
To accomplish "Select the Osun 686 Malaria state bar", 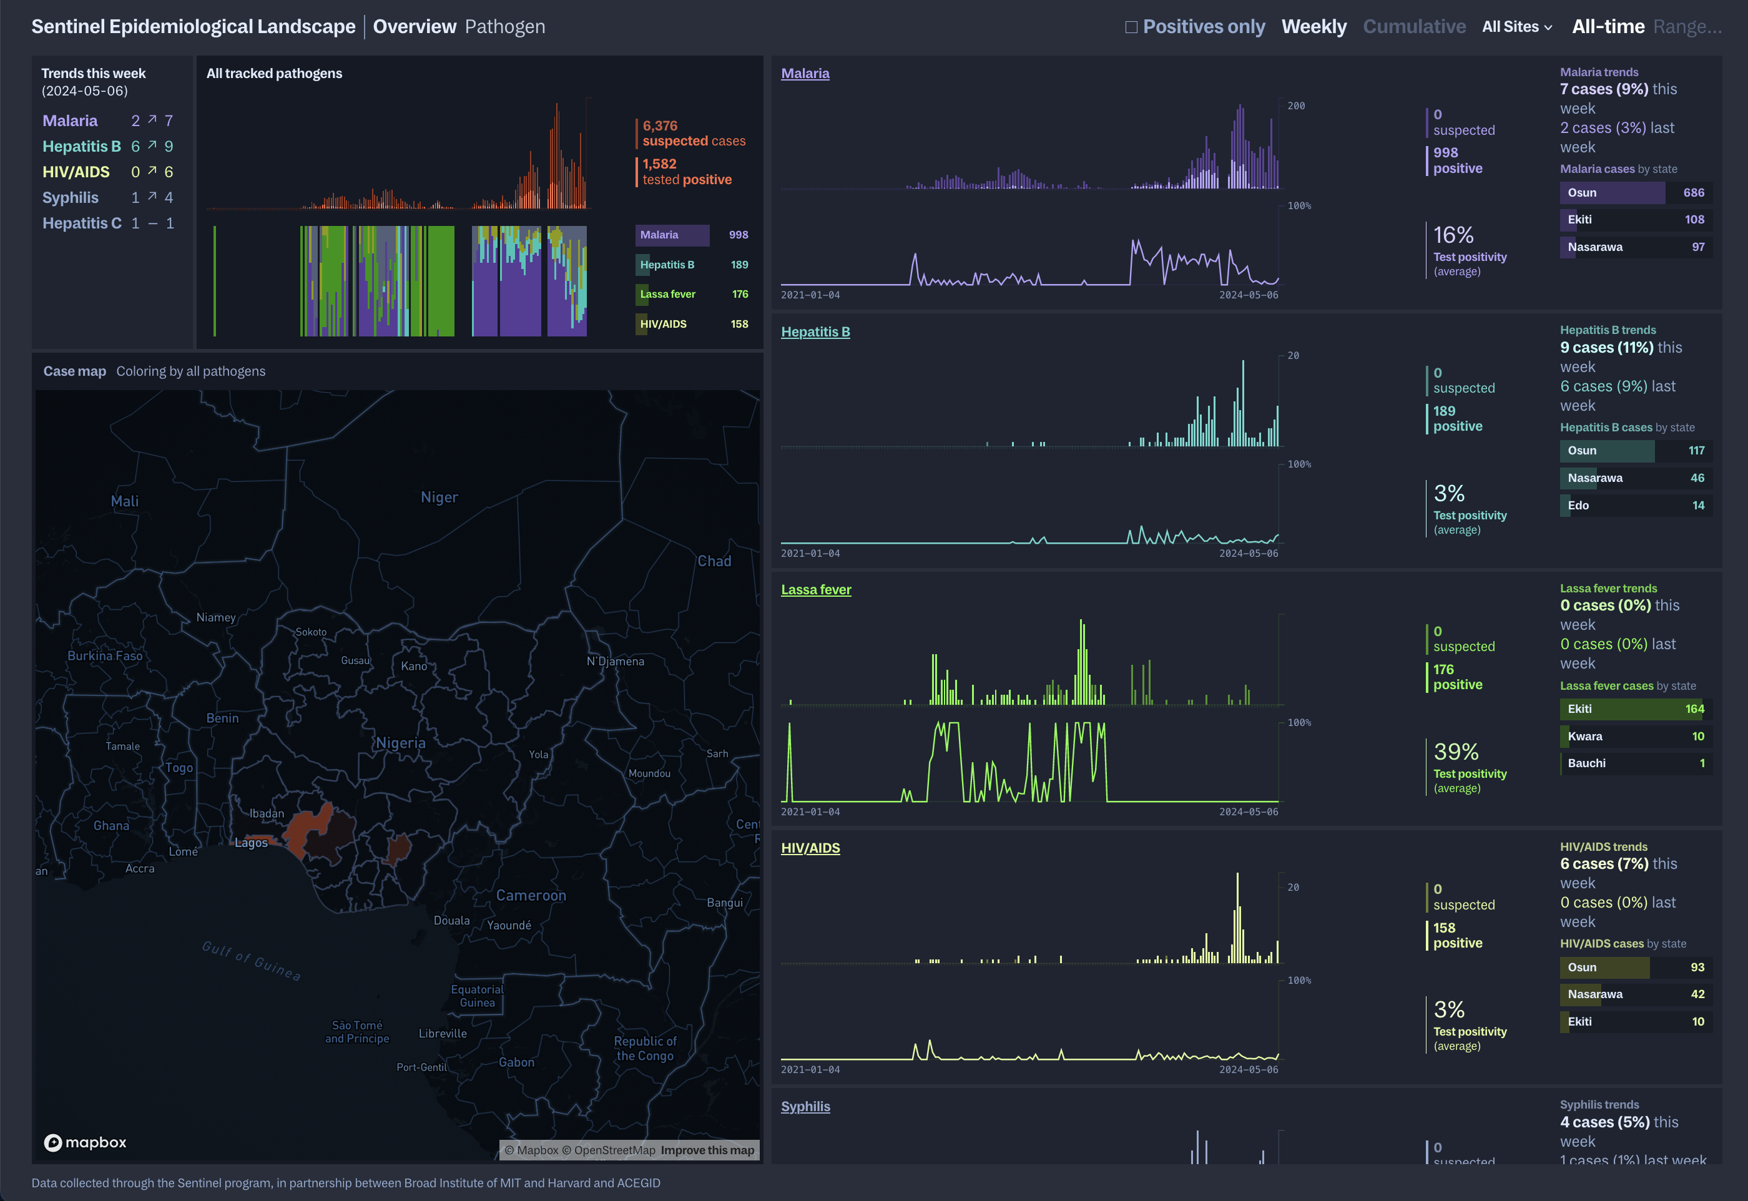I will [x=1636, y=193].
